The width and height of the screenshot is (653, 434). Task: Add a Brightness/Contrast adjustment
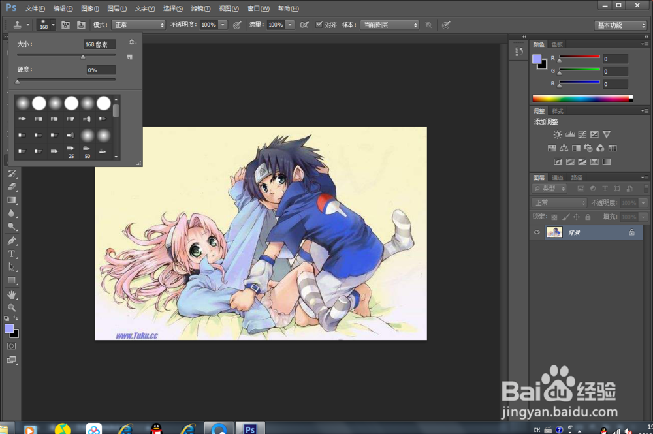tap(557, 134)
